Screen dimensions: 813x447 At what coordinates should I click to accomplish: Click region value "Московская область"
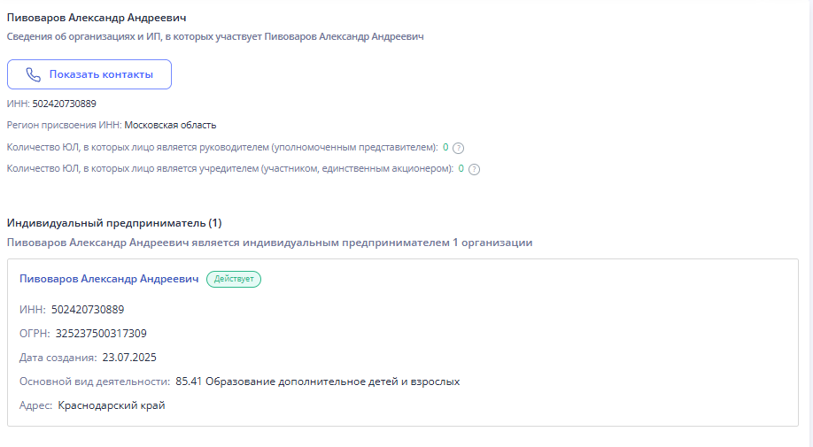point(170,125)
